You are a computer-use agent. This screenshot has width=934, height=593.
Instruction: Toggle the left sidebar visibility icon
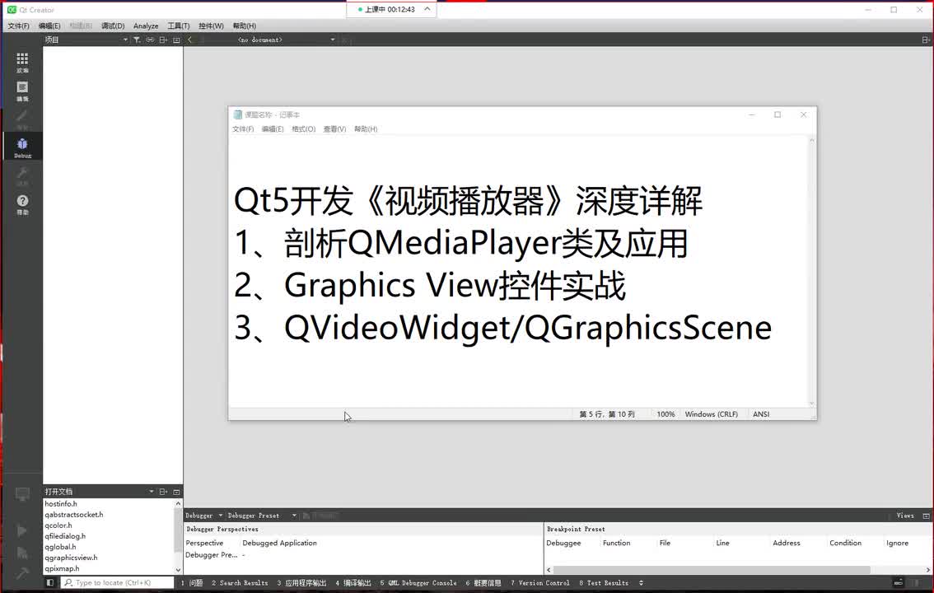tap(50, 583)
